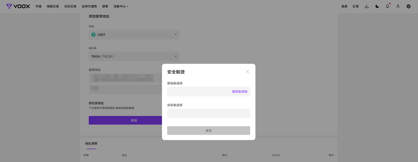Click the 確定 confirm button
This screenshot has width=418, height=162.
click(209, 131)
